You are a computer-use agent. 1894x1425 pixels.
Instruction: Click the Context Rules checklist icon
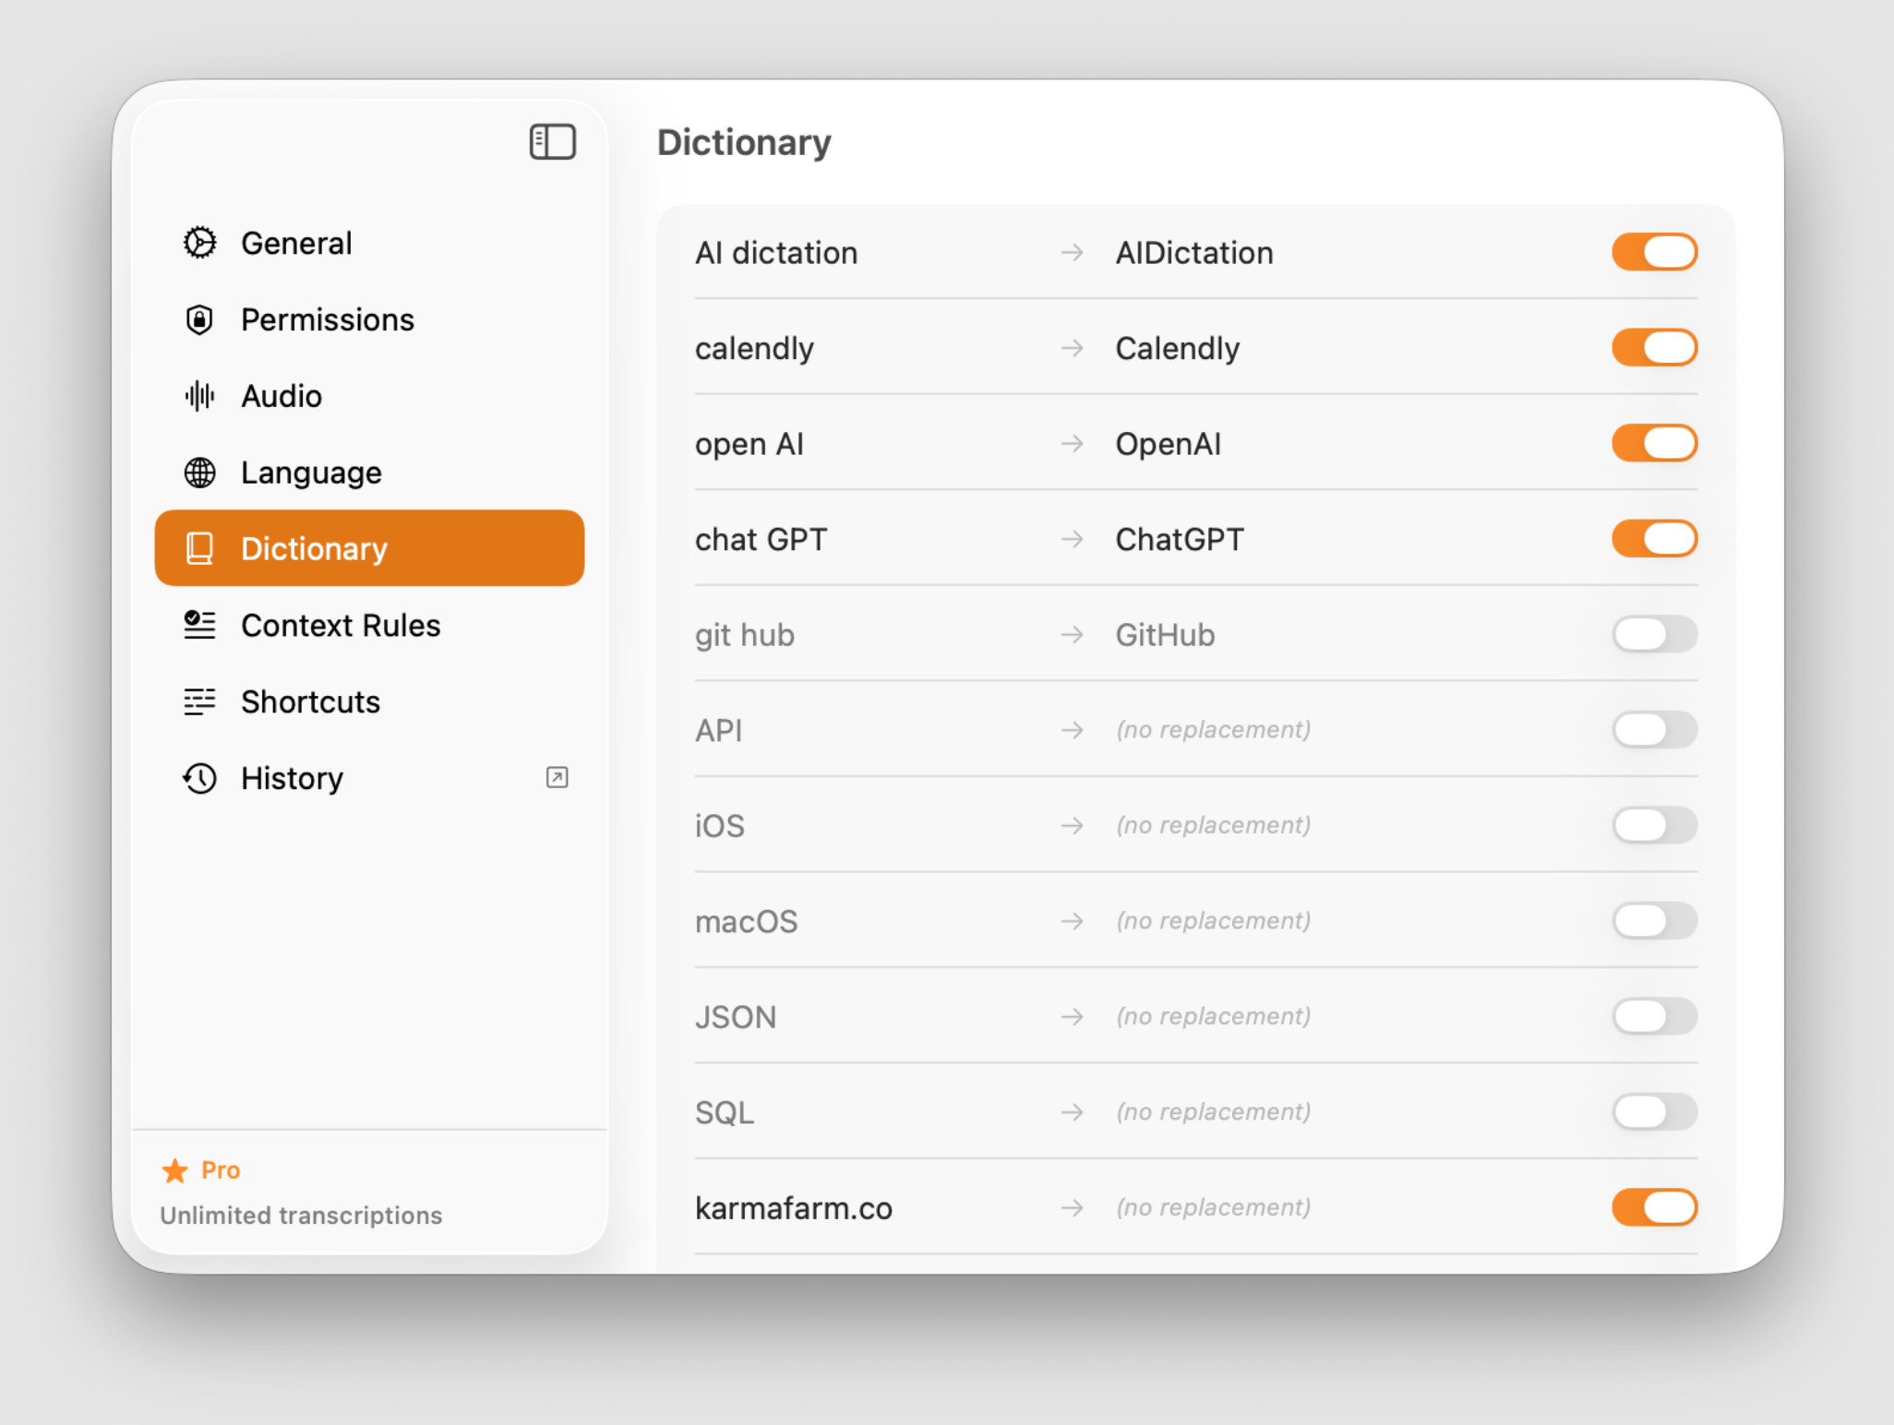pos(199,625)
